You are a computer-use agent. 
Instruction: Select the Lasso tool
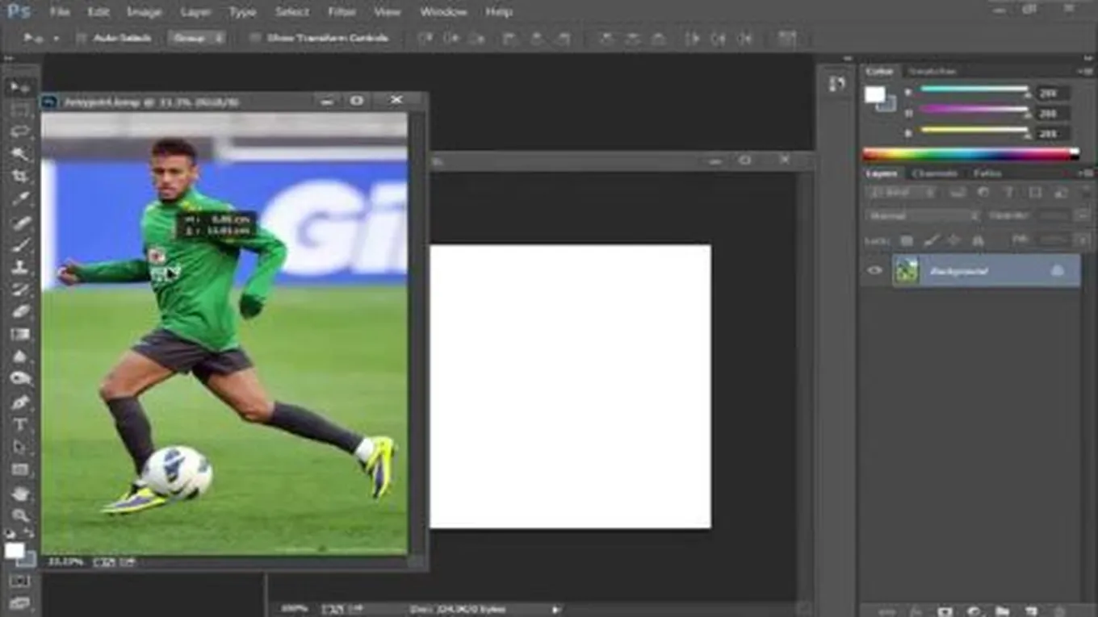coord(19,131)
